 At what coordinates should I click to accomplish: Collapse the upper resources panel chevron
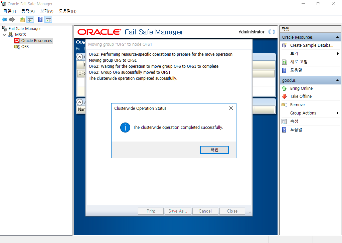click(x=80, y=57)
